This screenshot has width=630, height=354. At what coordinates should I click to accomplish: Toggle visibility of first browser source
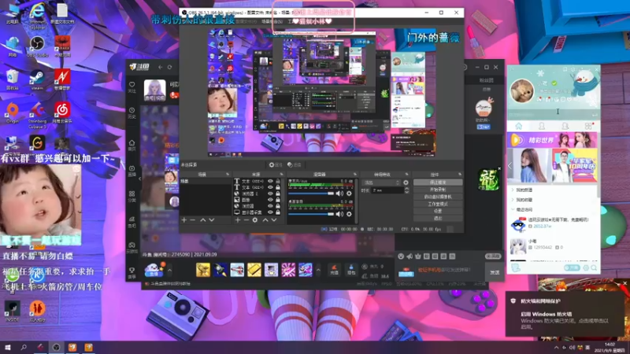click(270, 194)
